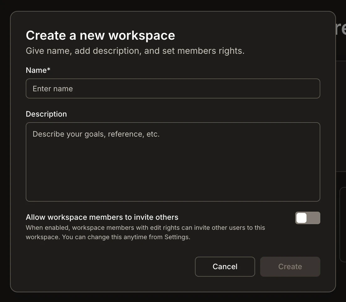The image size is (346, 302).
Task: Select the Name field placeholder text
Action: (52, 88)
